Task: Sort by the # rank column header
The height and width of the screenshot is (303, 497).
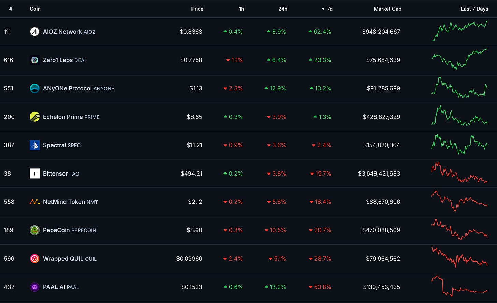Action: (11, 9)
